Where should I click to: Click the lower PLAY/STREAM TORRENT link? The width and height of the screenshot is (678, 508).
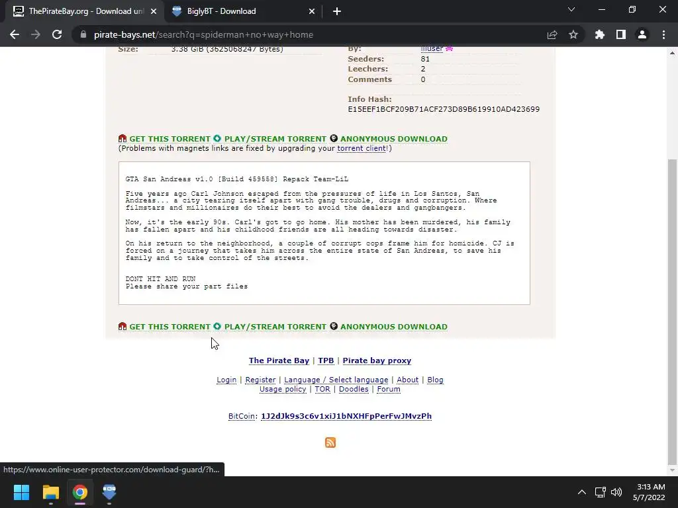coord(275,327)
